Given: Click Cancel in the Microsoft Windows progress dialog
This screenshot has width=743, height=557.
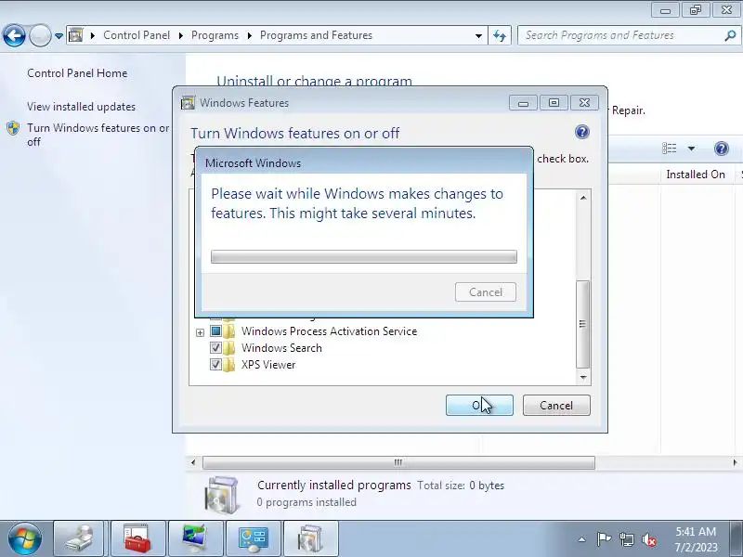Looking at the screenshot, I should [x=485, y=292].
